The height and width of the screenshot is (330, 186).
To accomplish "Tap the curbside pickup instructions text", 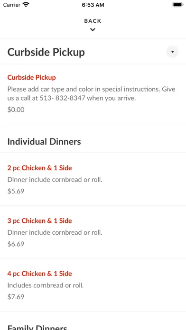I will point(92,94).
